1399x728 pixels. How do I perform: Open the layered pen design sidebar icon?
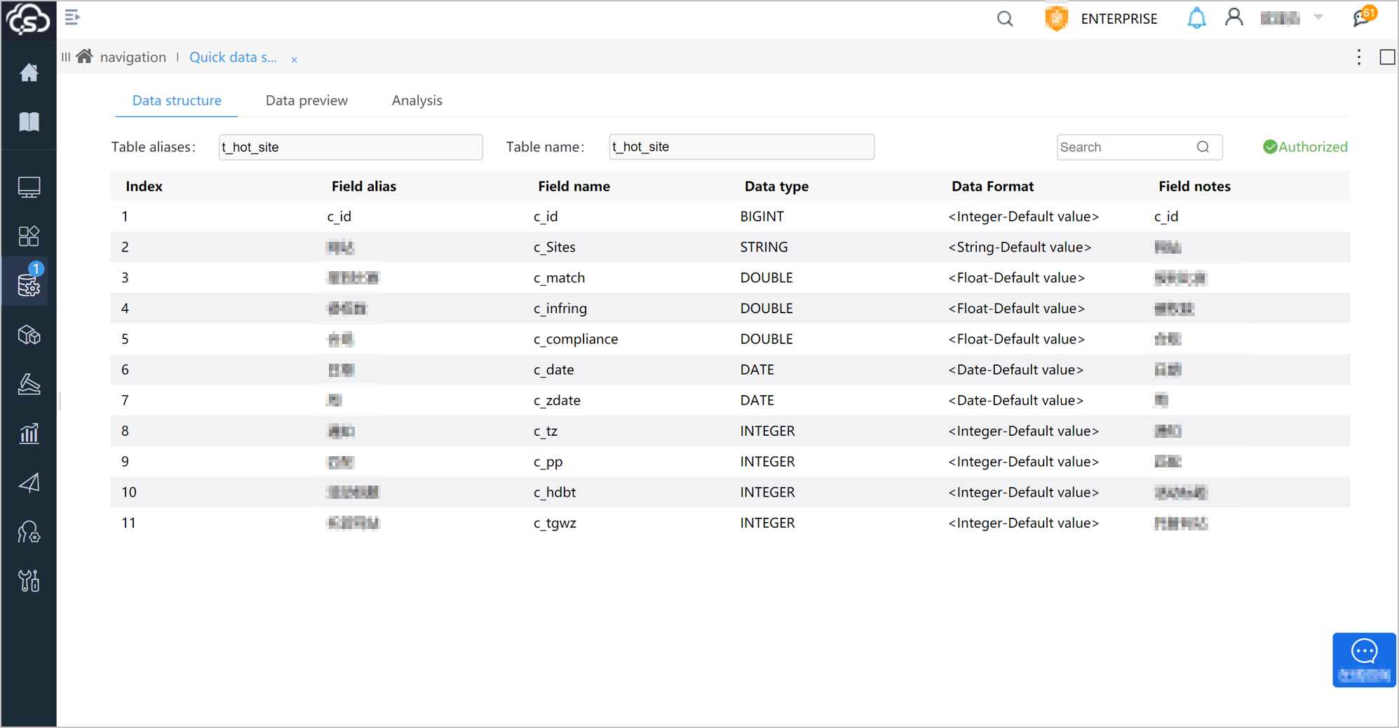click(x=29, y=384)
